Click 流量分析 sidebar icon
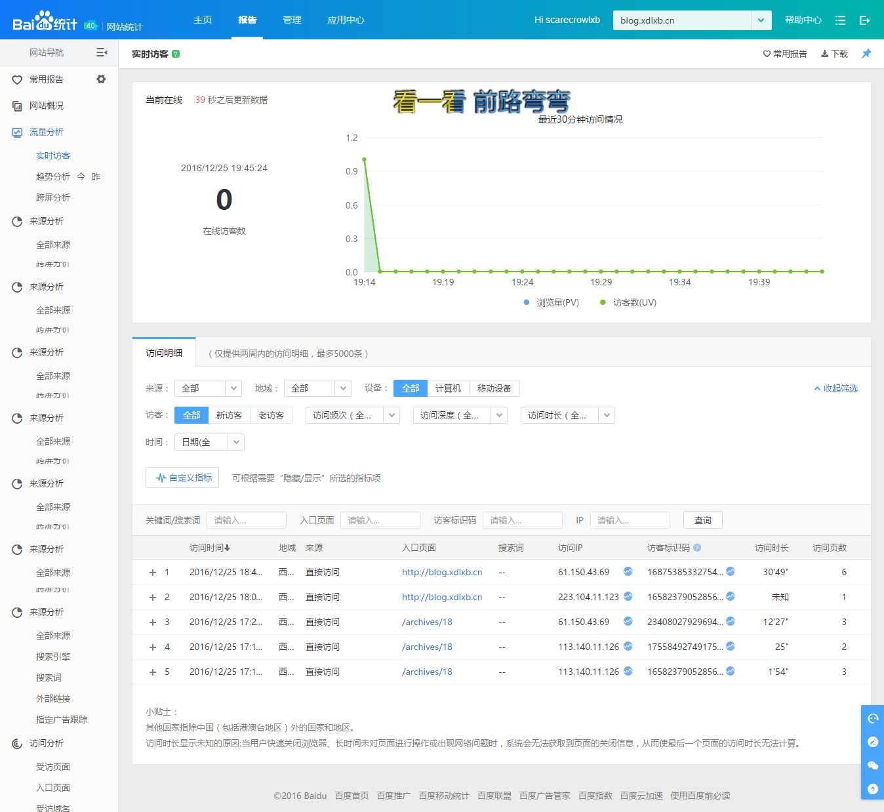The height and width of the screenshot is (812, 884). click(17, 132)
